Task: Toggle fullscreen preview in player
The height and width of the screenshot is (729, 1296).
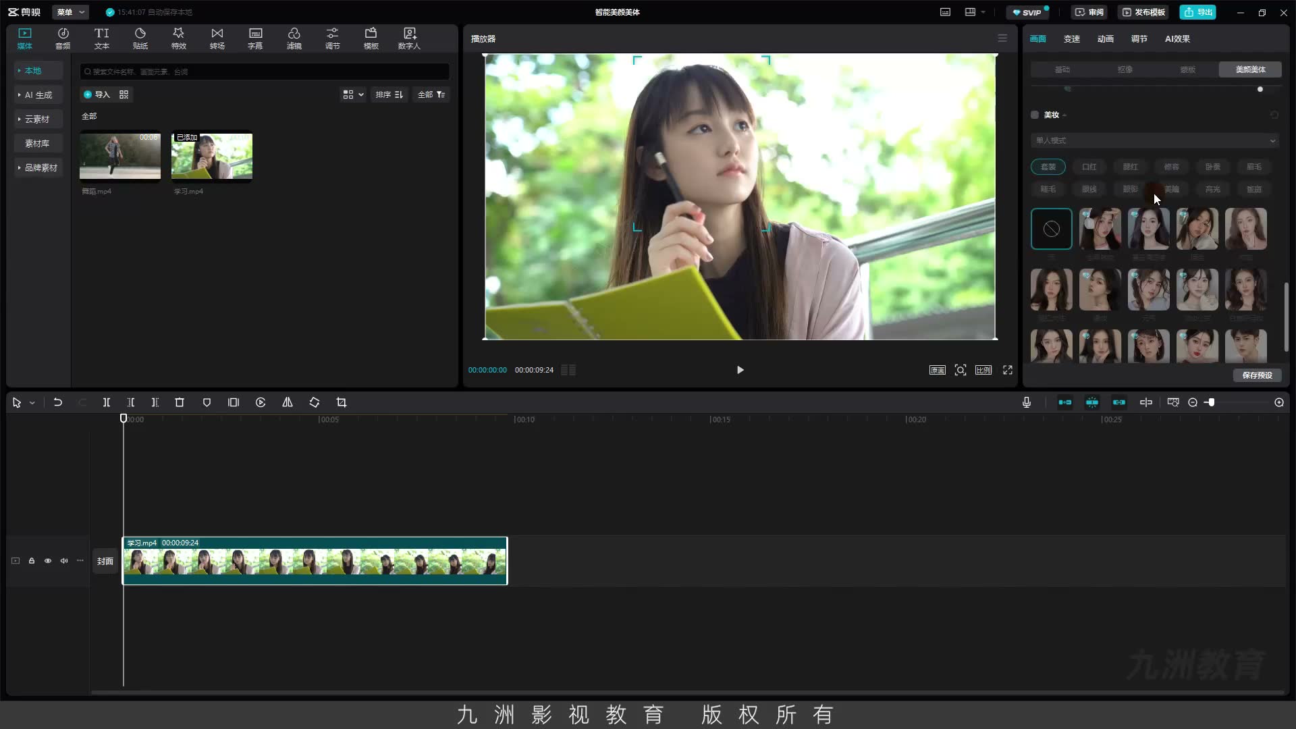Action: tap(1008, 370)
